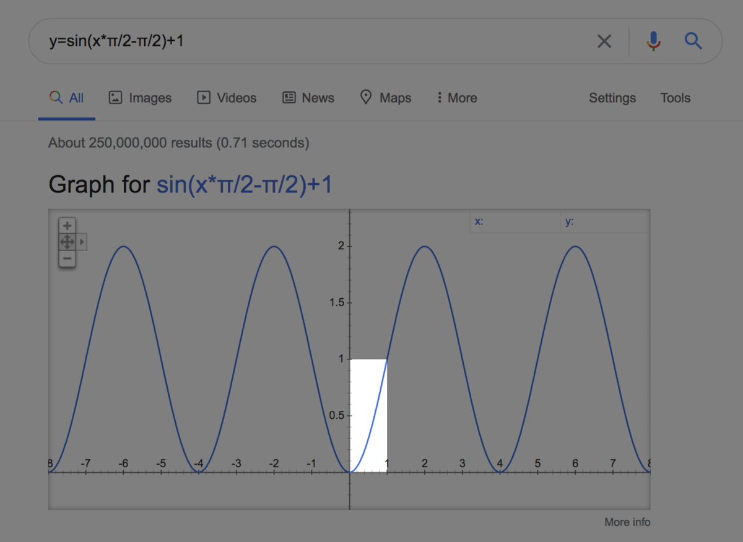The image size is (743, 542).
Task: Start voice search with the microphone icon
Action: 653,41
